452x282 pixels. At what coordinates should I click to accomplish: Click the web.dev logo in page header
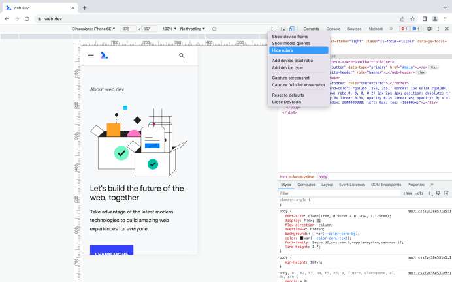104,55
